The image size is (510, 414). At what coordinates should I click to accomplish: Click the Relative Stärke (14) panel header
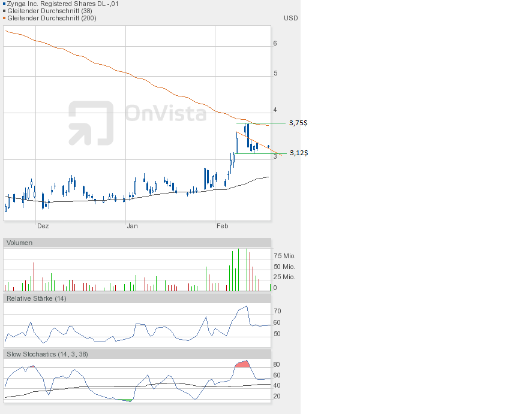click(x=36, y=298)
